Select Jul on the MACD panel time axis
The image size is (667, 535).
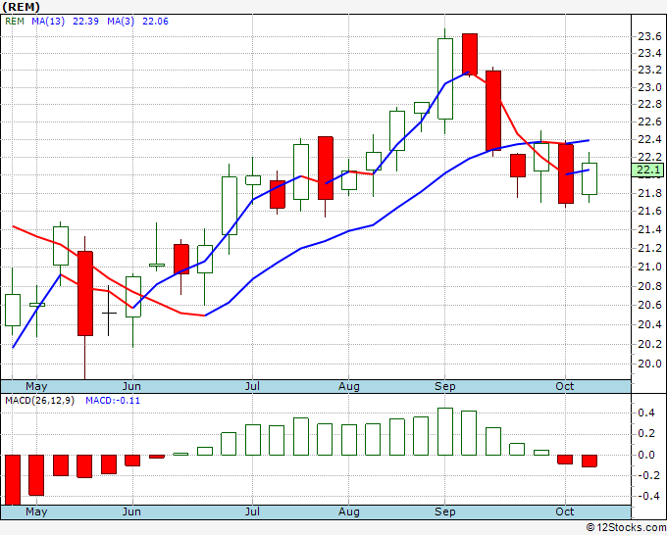pyautogui.click(x=252, y=511)
